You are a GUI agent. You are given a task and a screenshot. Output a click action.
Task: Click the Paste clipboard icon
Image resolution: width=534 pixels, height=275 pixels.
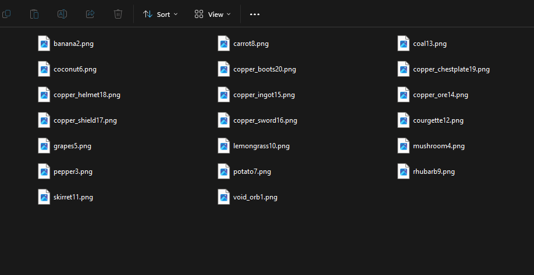click(34, 14)
